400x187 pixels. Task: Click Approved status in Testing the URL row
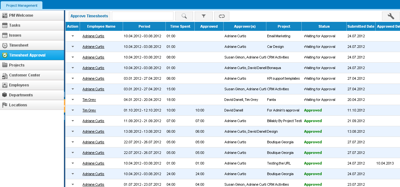click(x=313, y=163)
